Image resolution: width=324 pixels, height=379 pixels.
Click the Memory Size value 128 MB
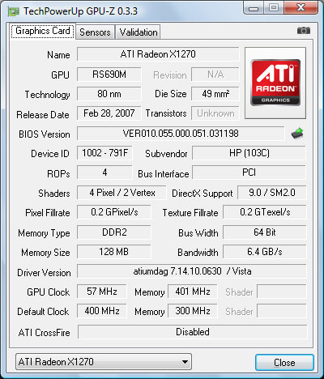114,252
